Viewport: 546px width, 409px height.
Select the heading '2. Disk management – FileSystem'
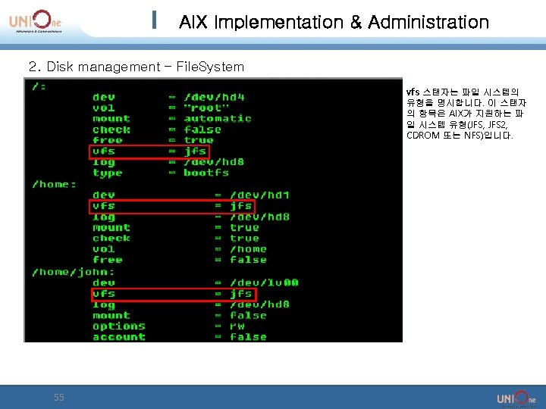[x=136, y=67]
